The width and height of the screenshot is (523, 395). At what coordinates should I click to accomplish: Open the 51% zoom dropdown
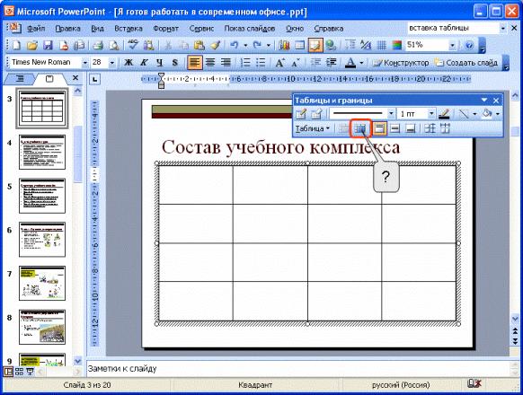[x=452, y=45]
